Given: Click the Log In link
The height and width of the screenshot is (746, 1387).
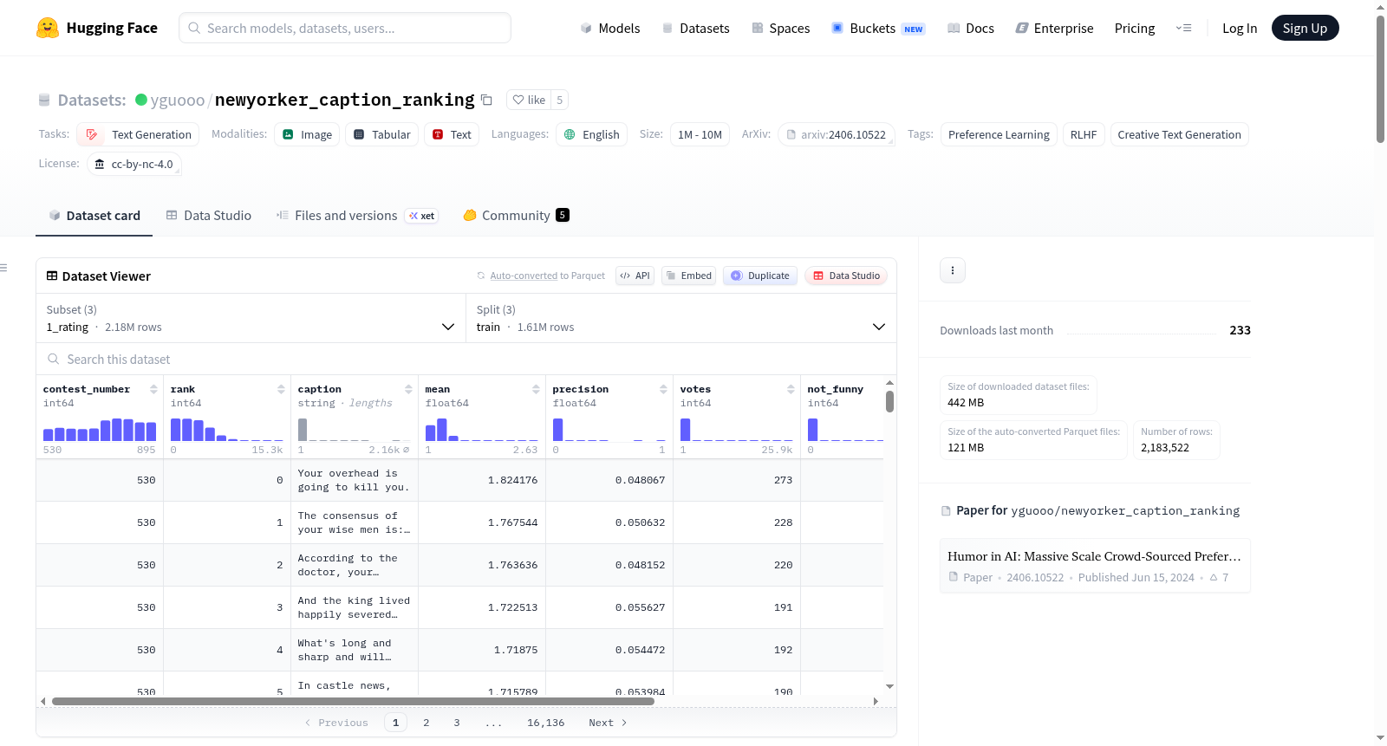Looking at the screenshot, I should 1240,29.
